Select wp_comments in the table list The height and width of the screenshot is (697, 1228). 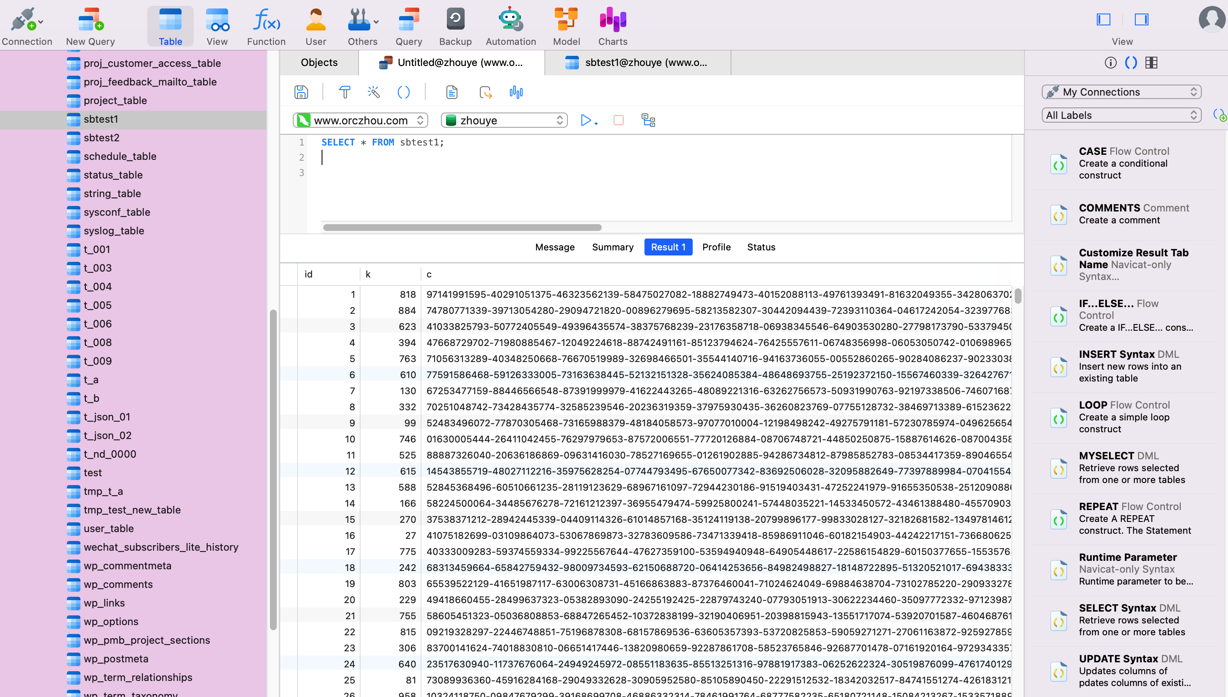point(133,584)
